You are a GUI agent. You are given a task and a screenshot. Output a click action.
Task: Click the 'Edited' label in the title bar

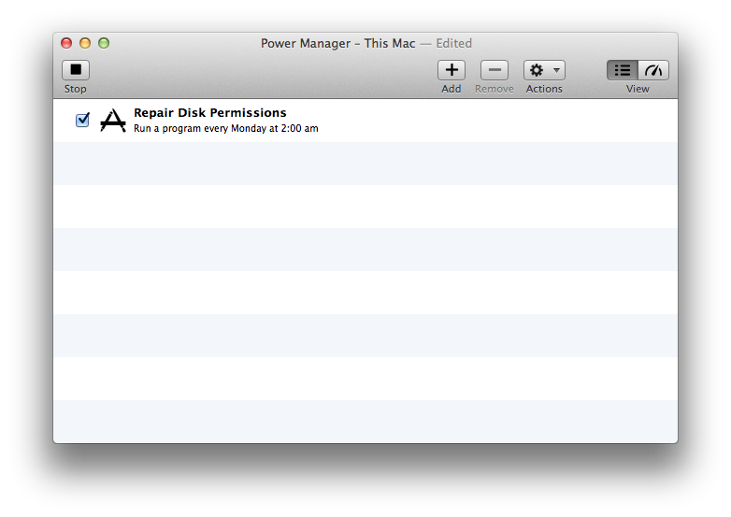(453, 43)
